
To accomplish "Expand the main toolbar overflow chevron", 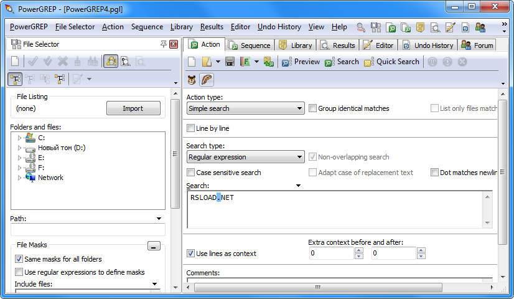I will coord(504,24).
